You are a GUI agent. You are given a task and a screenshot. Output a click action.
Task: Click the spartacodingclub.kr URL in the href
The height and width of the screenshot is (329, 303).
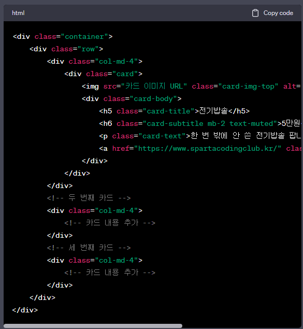pos(207,148)
